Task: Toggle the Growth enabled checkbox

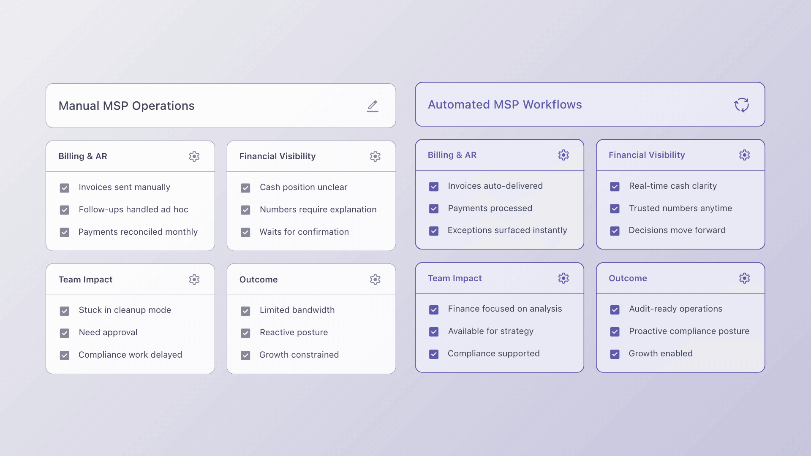Action: pos(615,354)
